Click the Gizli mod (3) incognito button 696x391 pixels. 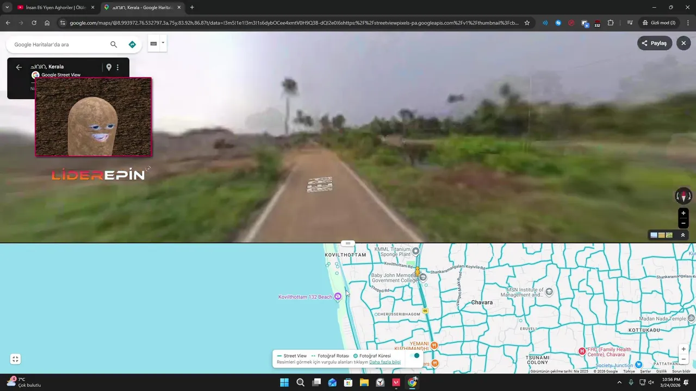658,23
